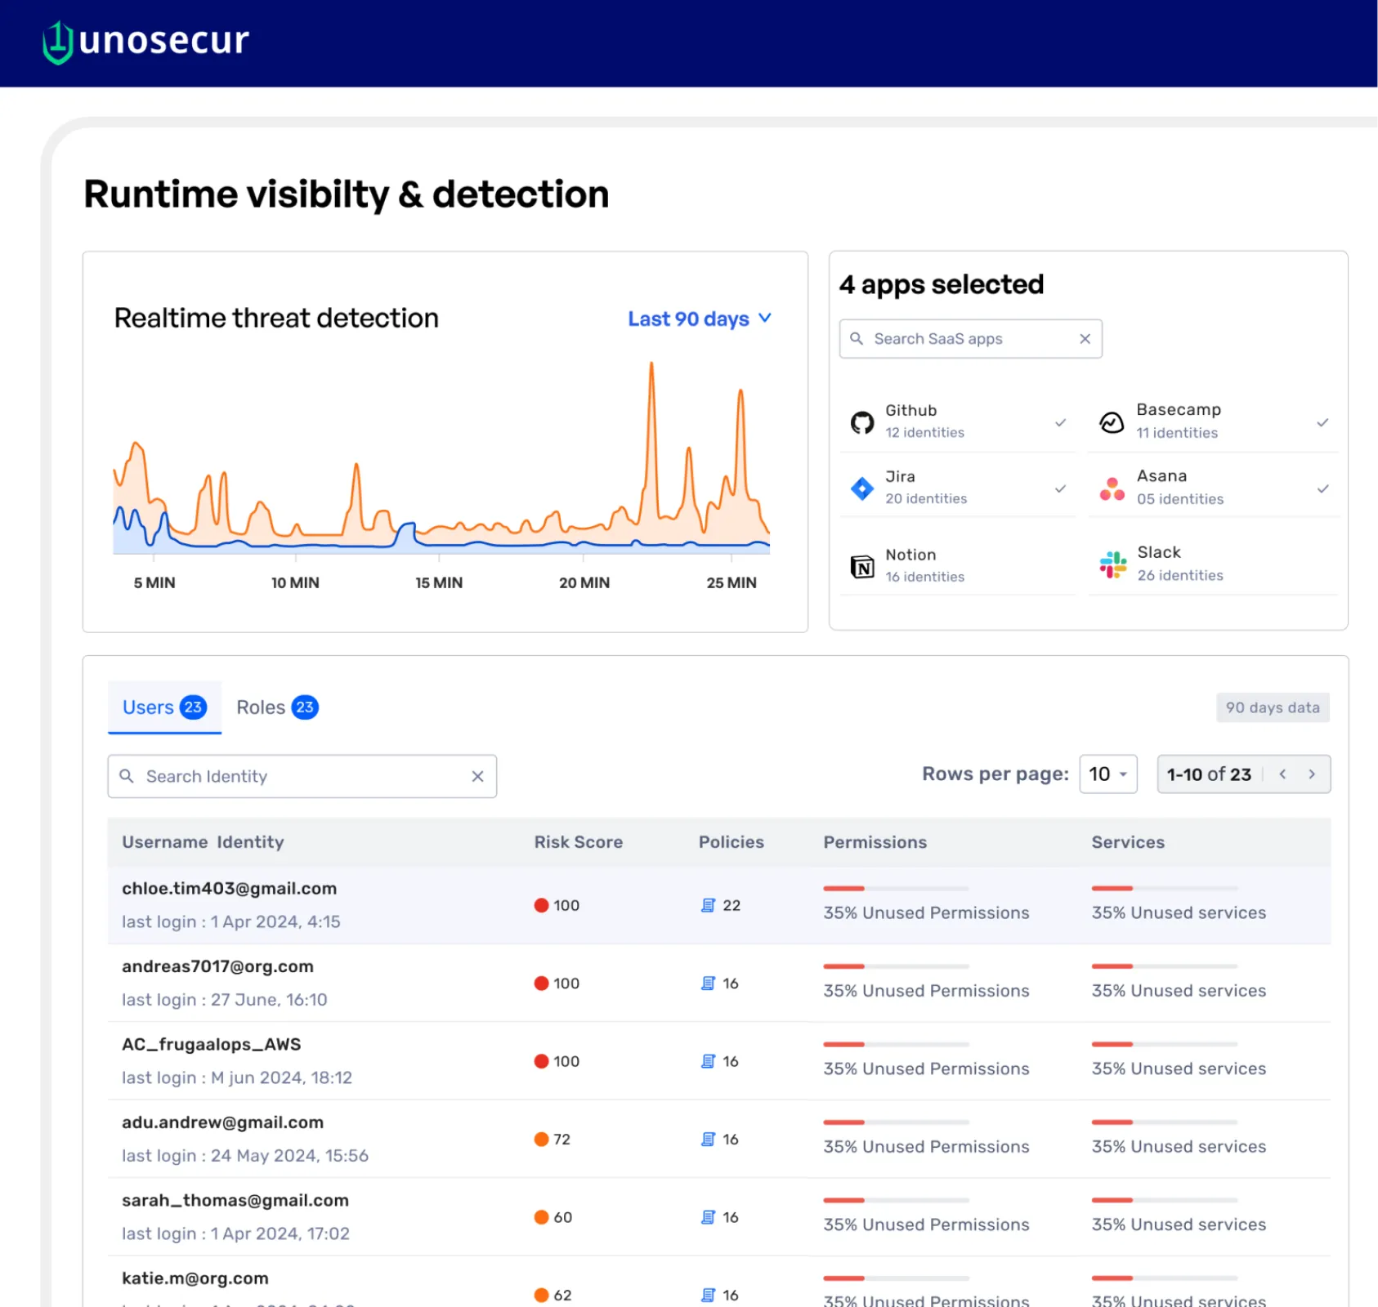Click the Github app icon
1378x1307 pixels.
pyautogui.click(x=861, y=422)
